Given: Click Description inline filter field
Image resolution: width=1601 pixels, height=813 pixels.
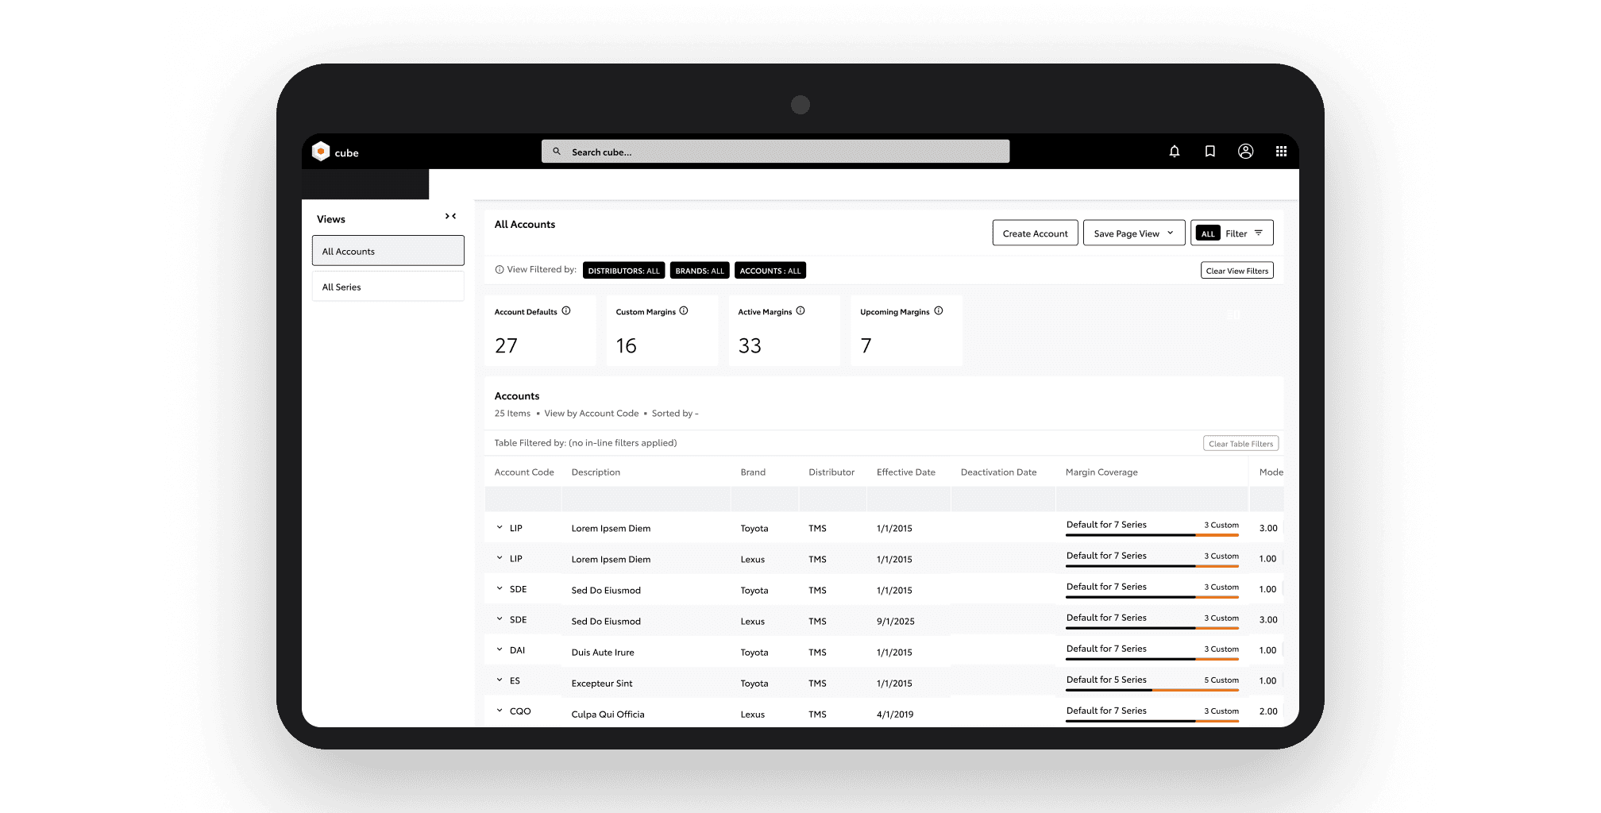Looking at the screenshot, I should [646, 499].
